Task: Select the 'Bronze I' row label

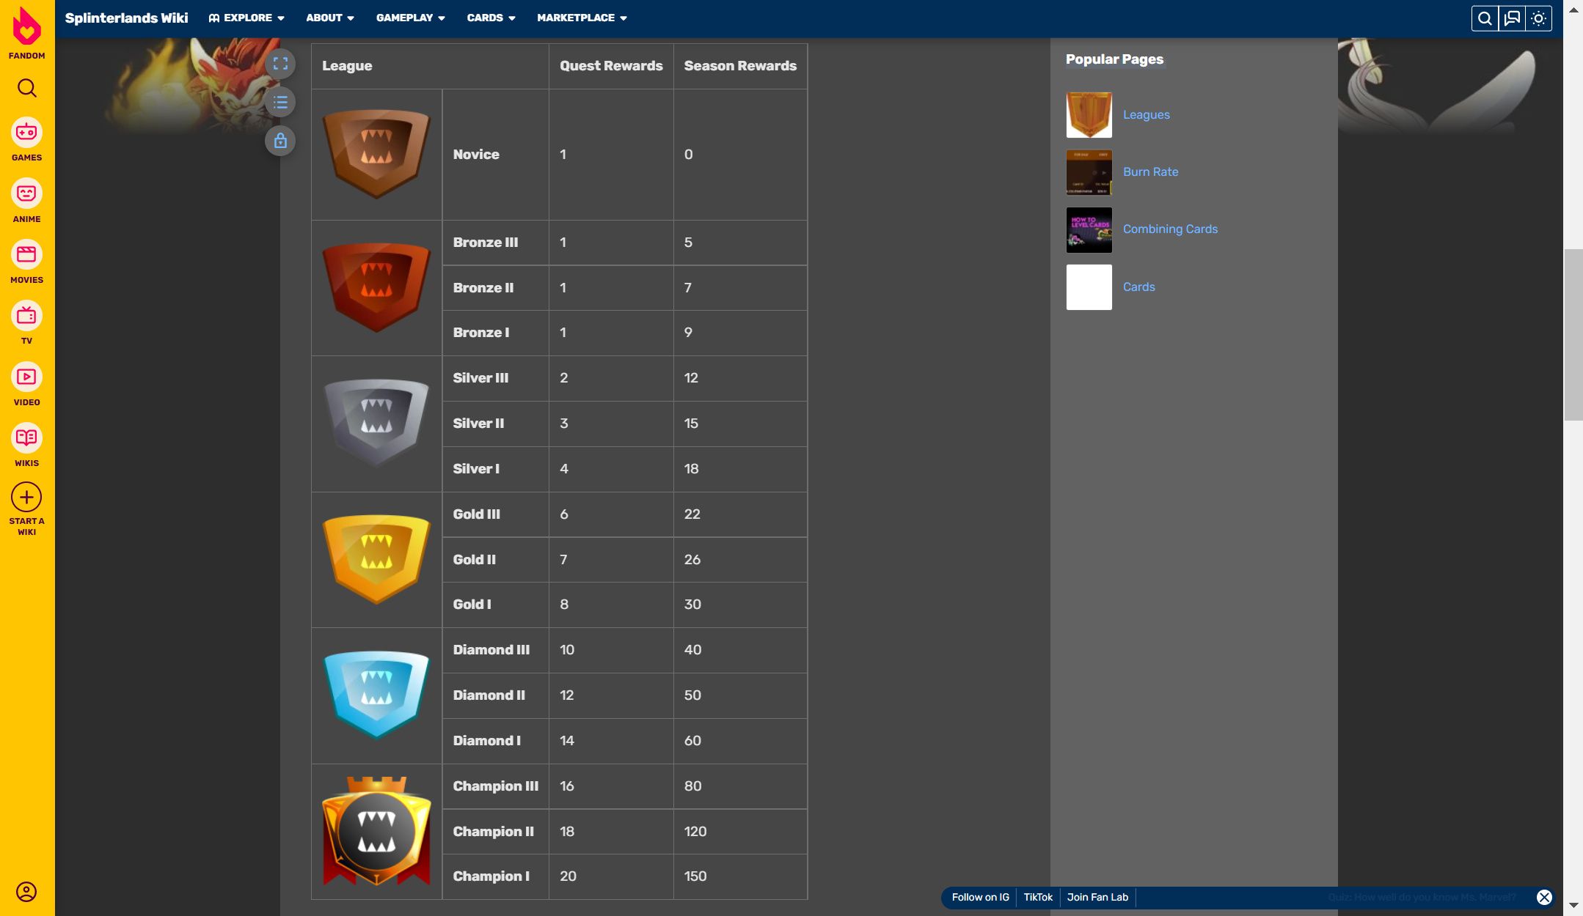Action: tap(480, 333)
